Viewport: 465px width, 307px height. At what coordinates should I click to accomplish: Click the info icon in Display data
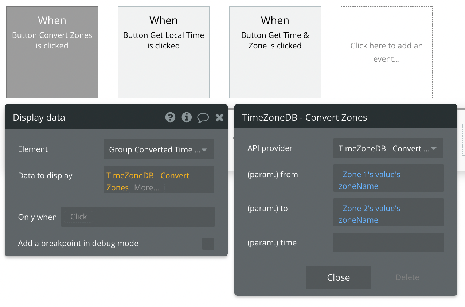pyautogui.click(x=187, y=117)
